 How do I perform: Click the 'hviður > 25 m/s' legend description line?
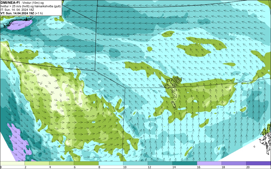point(31,6)
